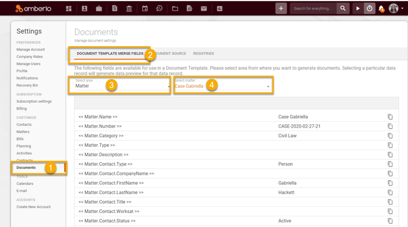The width and height of the screenshot is (408, 227).
Task: Copy the Matter.Name merge field
Action: pos(390,116)
